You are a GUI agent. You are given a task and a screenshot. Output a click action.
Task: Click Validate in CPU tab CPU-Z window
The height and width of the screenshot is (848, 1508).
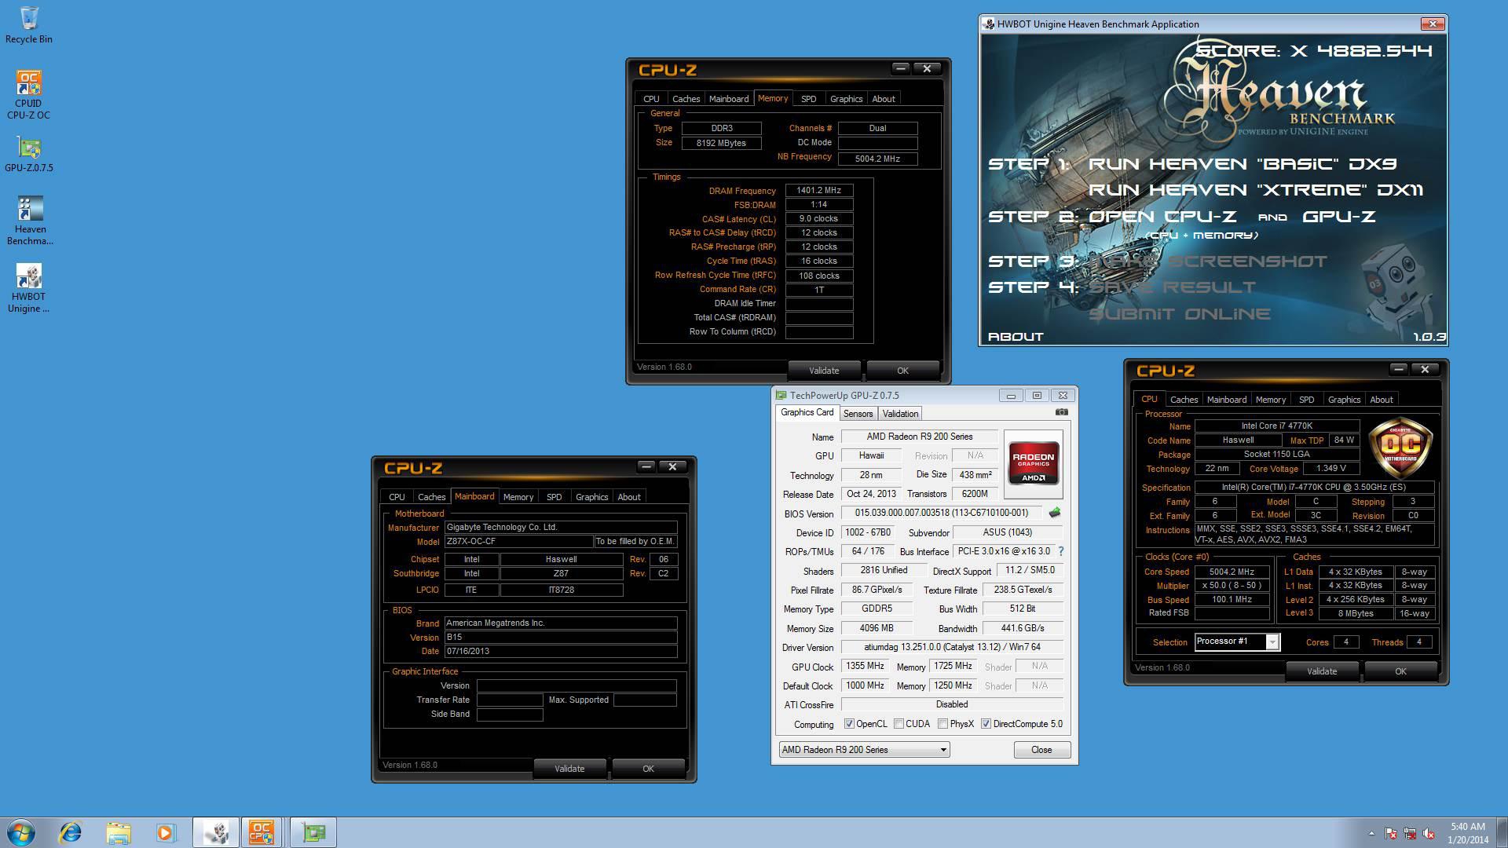tap(1322, 671)
